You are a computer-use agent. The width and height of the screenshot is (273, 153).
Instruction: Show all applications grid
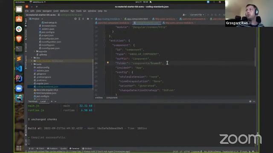tap(19, 148)
